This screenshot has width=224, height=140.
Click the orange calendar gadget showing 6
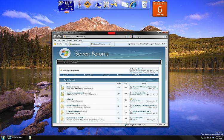point(160,9)
